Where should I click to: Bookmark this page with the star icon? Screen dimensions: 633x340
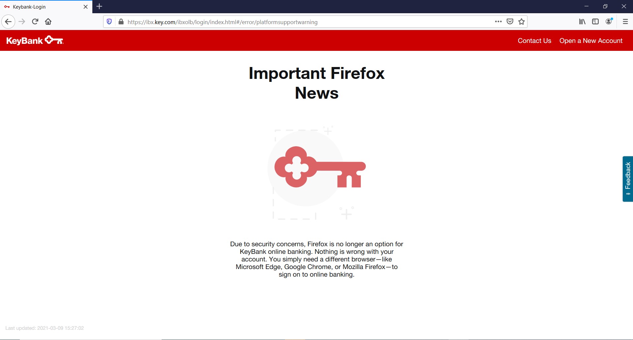tap(521, 21)
